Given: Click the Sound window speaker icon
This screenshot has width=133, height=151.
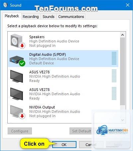Looking at the screenshot, I should tap(5, 5).
